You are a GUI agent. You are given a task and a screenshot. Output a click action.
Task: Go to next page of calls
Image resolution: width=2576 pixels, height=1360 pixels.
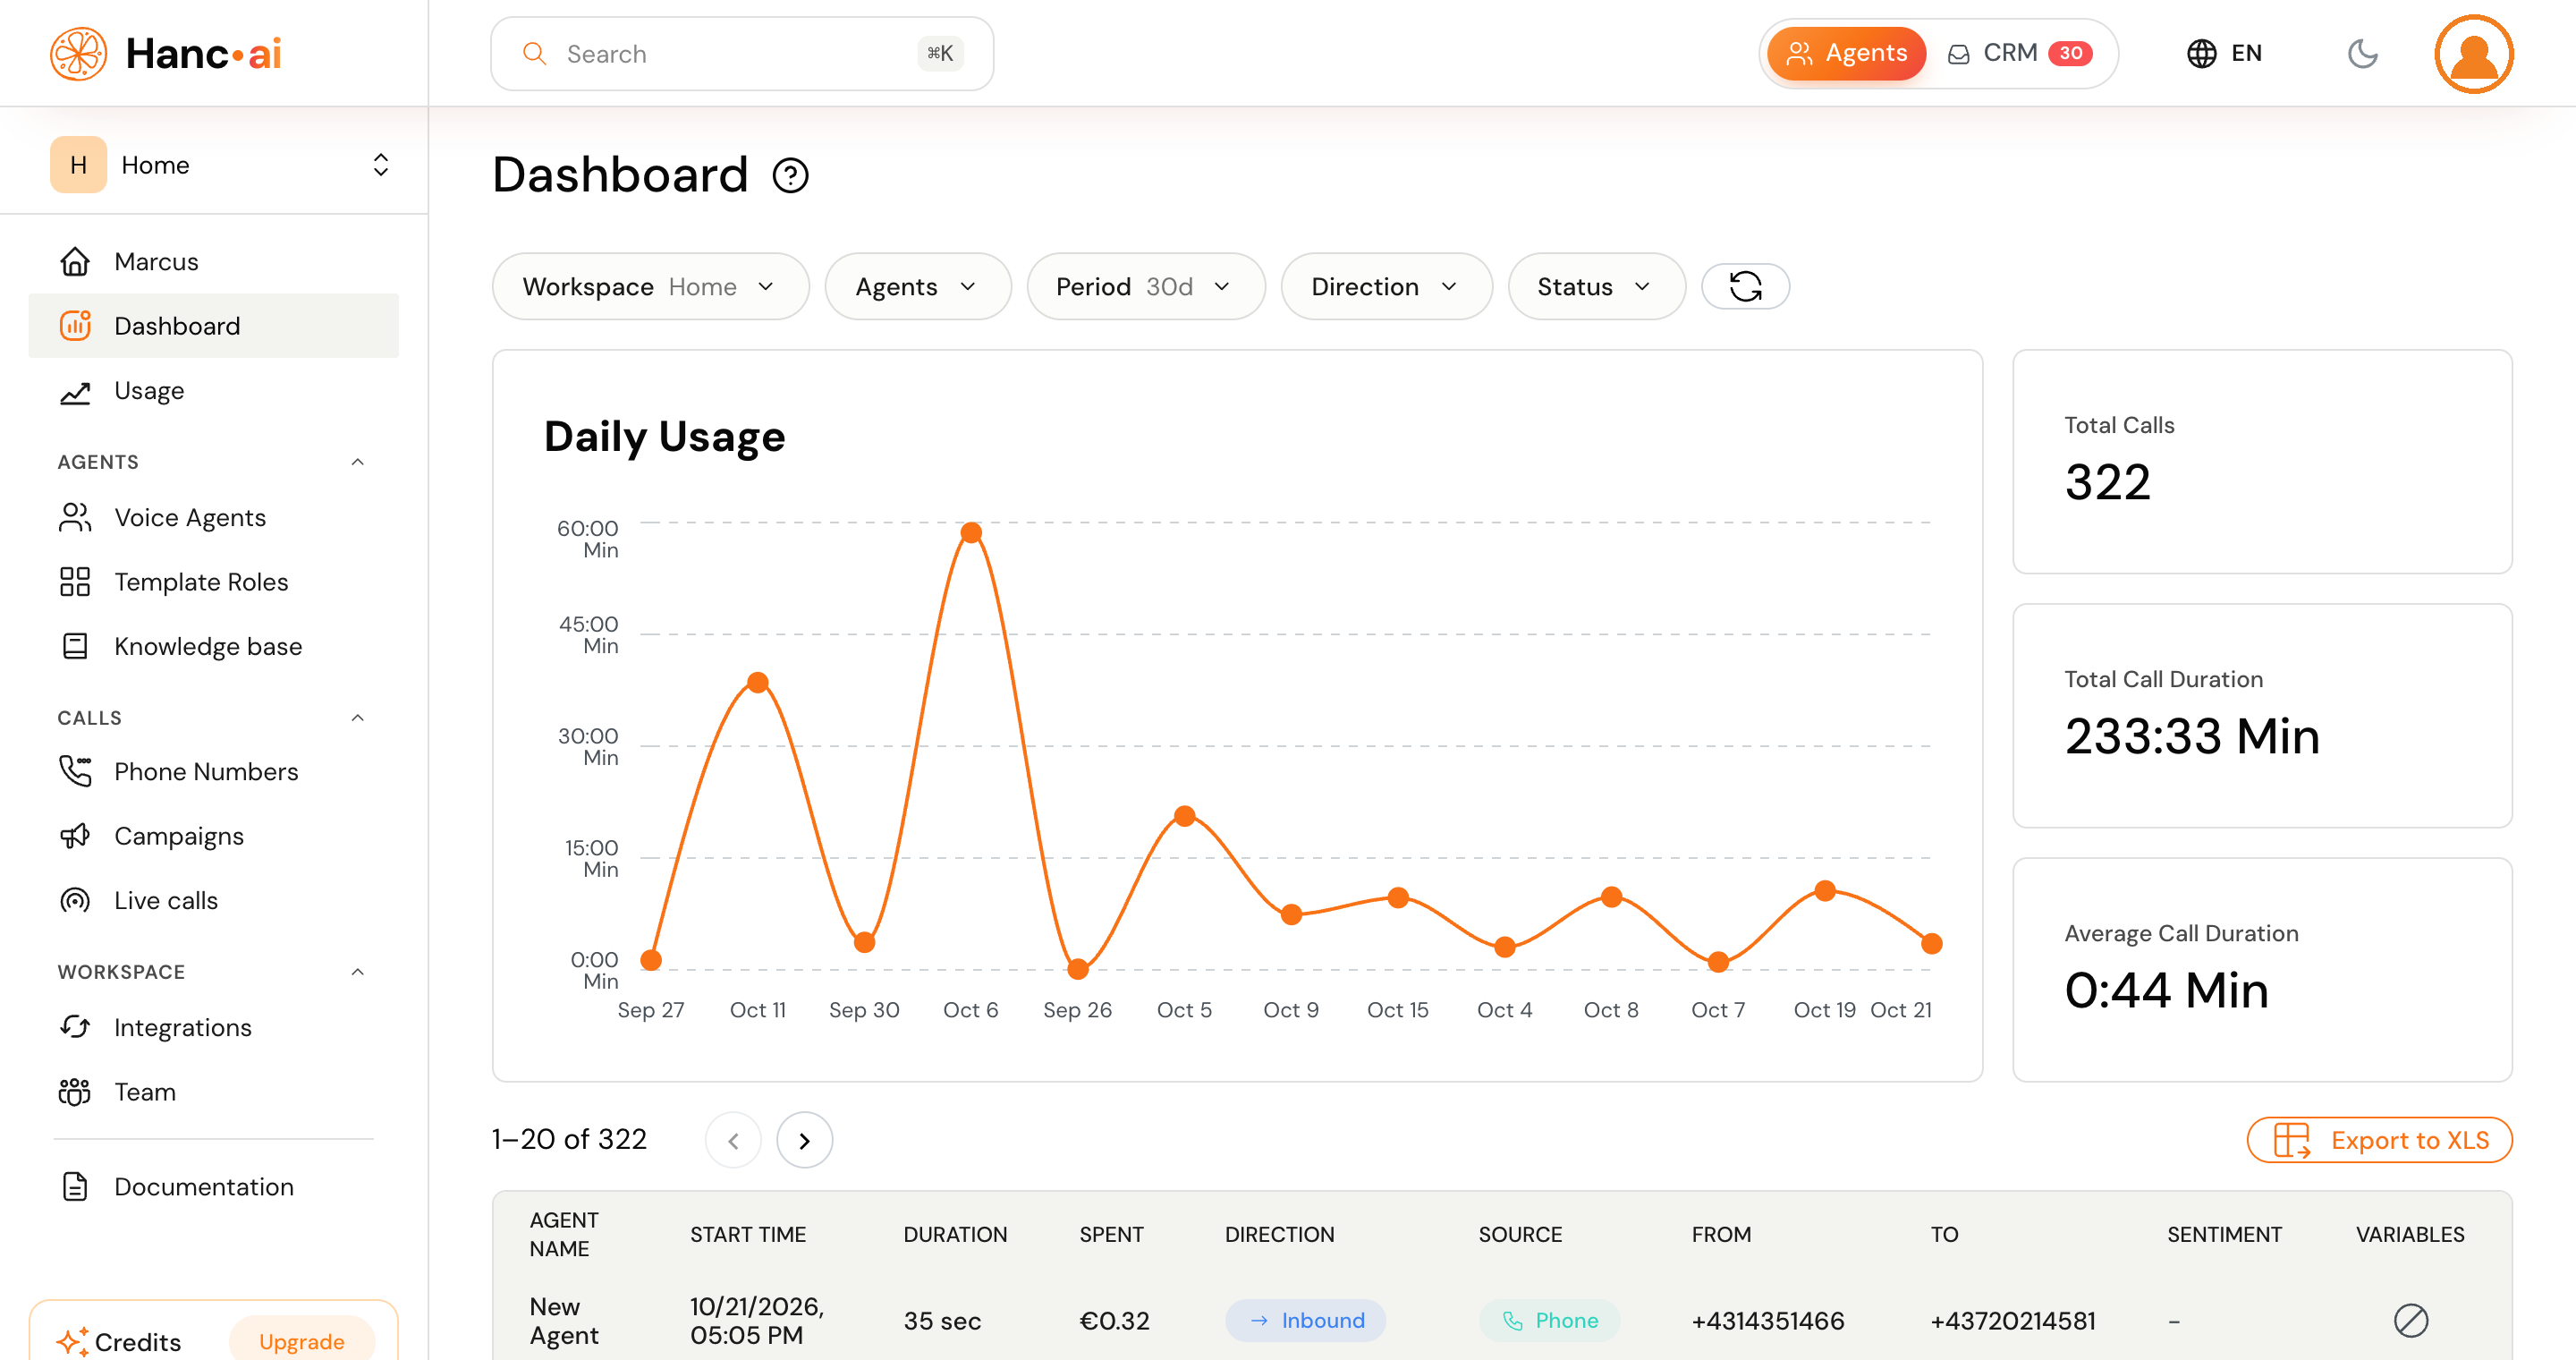(x=804, y=1140)
